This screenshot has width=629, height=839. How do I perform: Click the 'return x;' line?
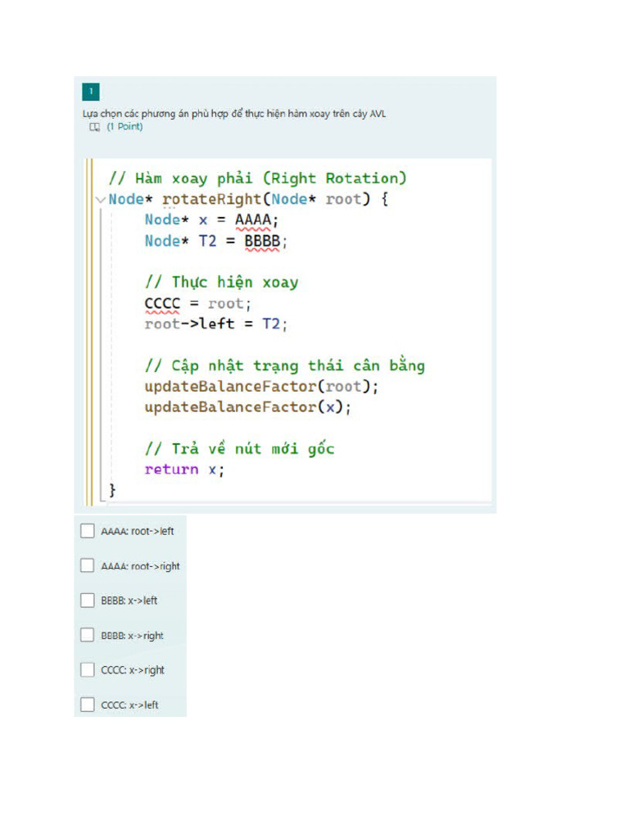click(x=183, y=469)
